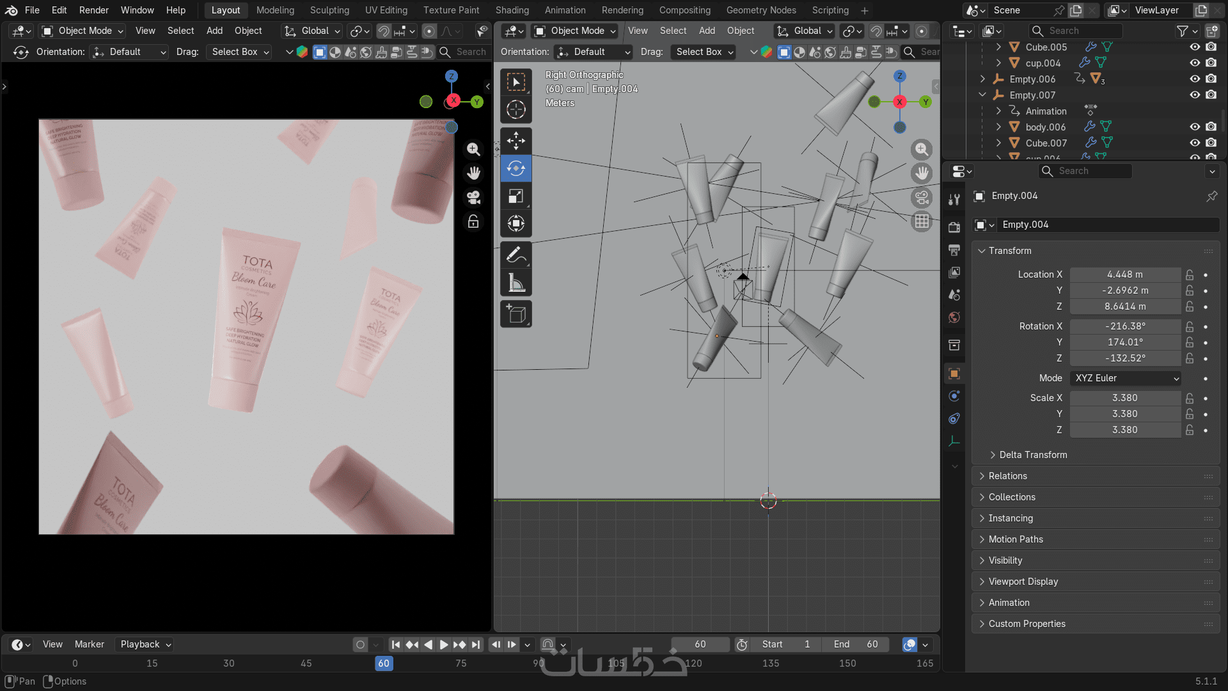Image resolution: width=1228 pixels, height=691 pixels.
Task: Click the New Collection icon in the outliner
Action: (x=1211, y=31)
